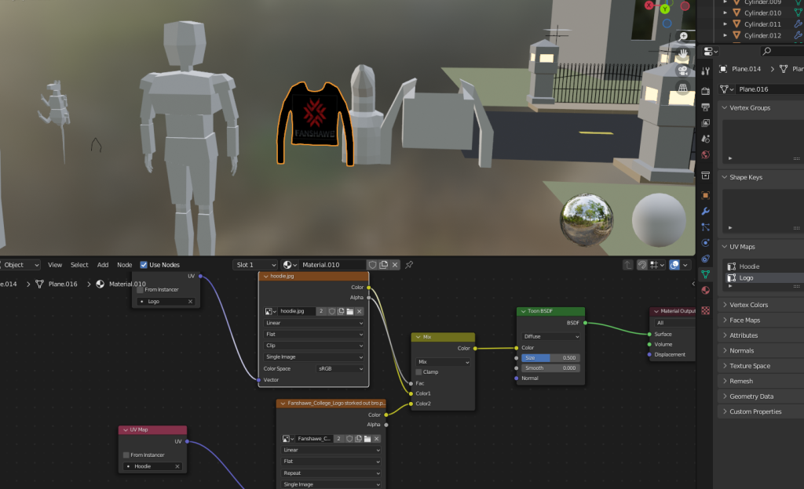Toggle perspective/orthographic grid icon
This screenshot has height=489, width=804.
[x=683, y=88]
